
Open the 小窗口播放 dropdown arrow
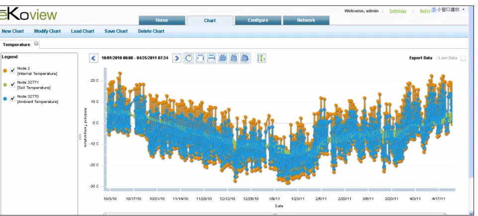point(464,10)
